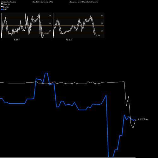
Task: Click the 50 axis label in FAST chart
Action: click(x=50, y=23)
